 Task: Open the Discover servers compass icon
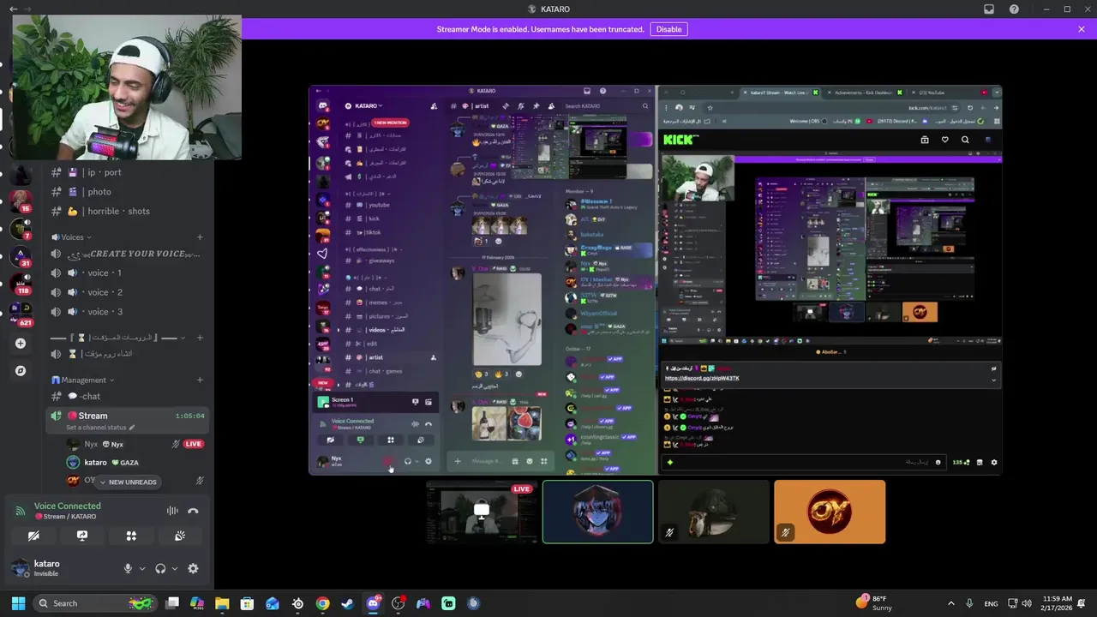[21, 371]
